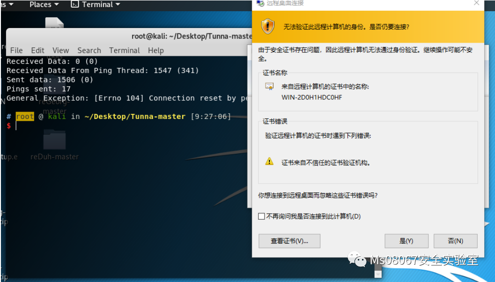Click the yellow security shield warning icon
Image resolution: width=495 pixels, height=282 pixels.
coord(268,26)
